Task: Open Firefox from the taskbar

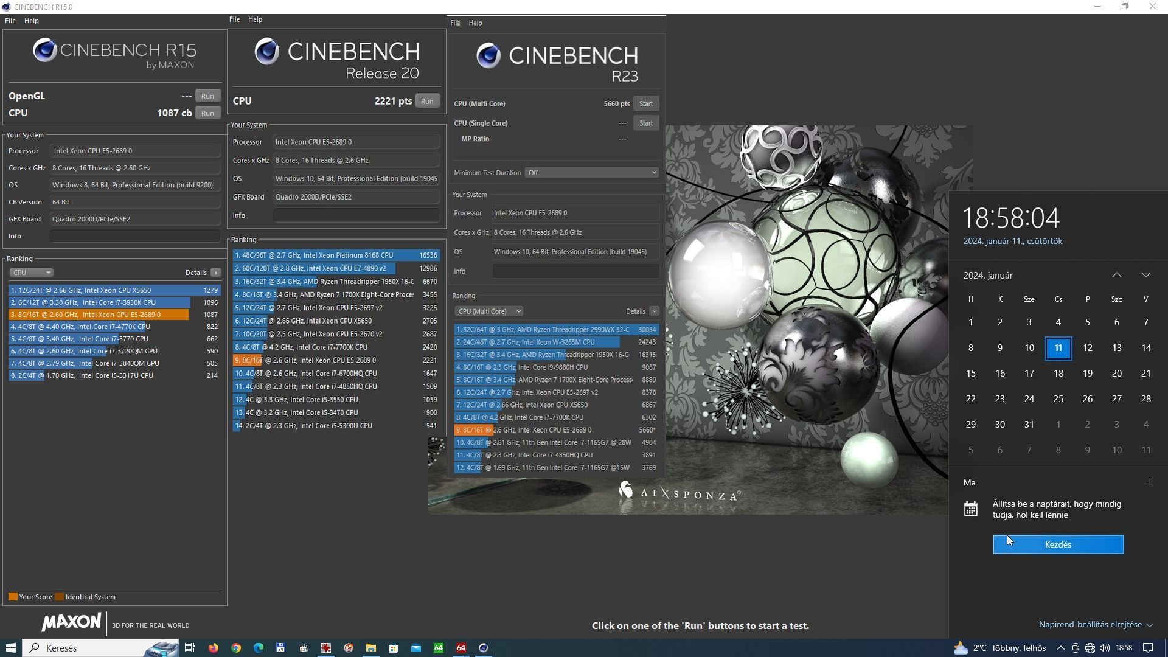Action: click(213, 648)
